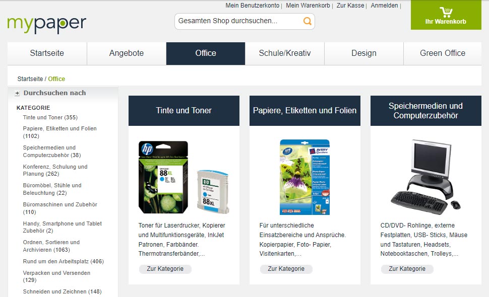Screen dimensions: 489x297
Task: Open the Mein Benutzerkonto link
Action: click(252, 6)
